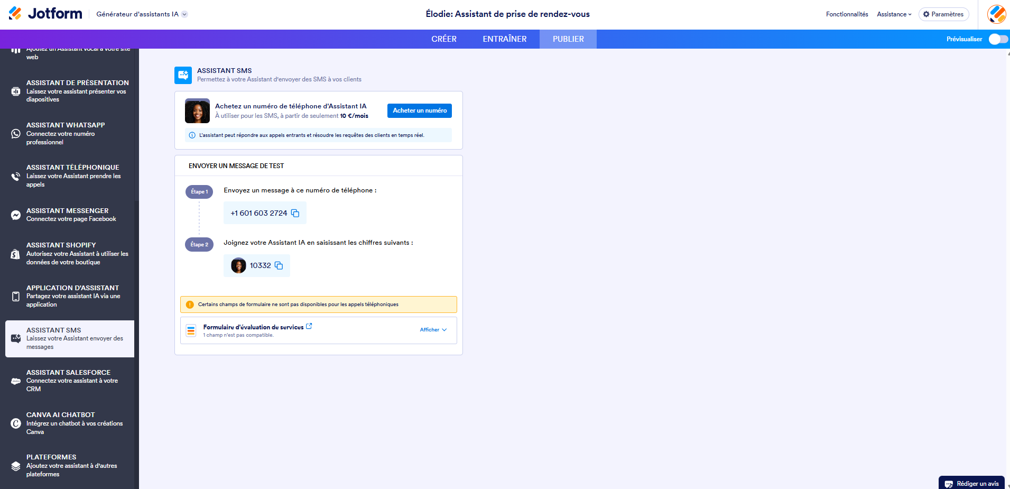Click the text 1 champ n'est pas compatible

(x=238, y=335)
